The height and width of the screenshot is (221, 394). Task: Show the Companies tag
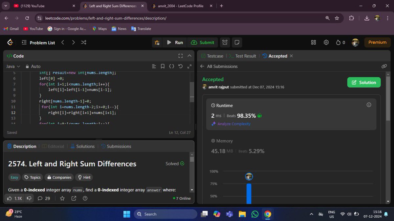(59, 177)
